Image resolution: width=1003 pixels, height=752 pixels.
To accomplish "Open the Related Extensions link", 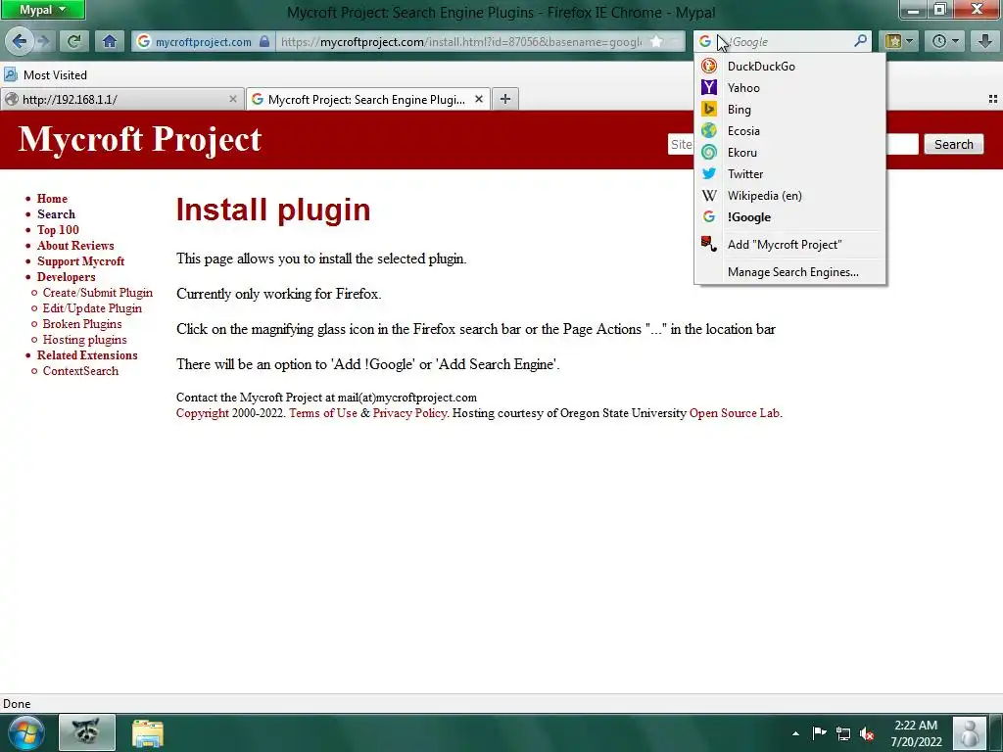I will pyautogui.click(x=87, y=354).
